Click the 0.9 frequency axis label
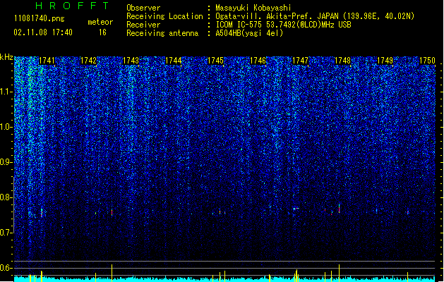Screen dimensions: 444x282 tap(6, 162)
